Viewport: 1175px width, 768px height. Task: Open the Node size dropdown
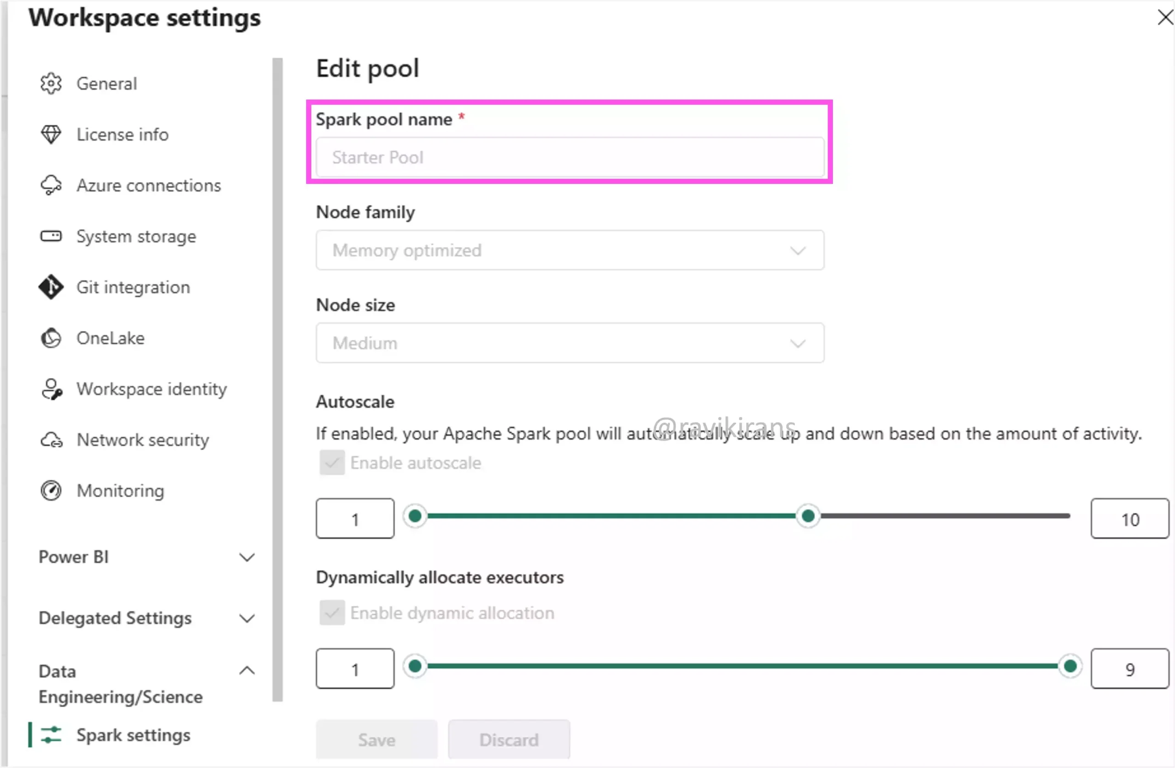click(570, 343)
